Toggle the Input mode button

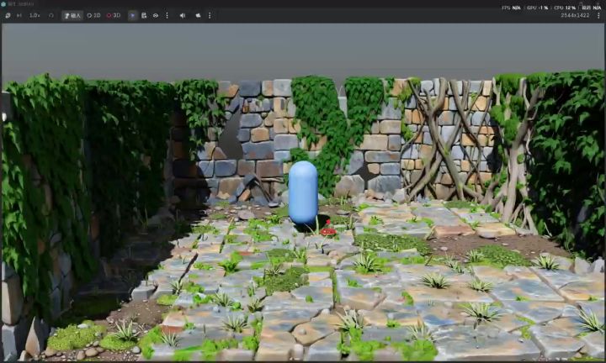(72, 15)
